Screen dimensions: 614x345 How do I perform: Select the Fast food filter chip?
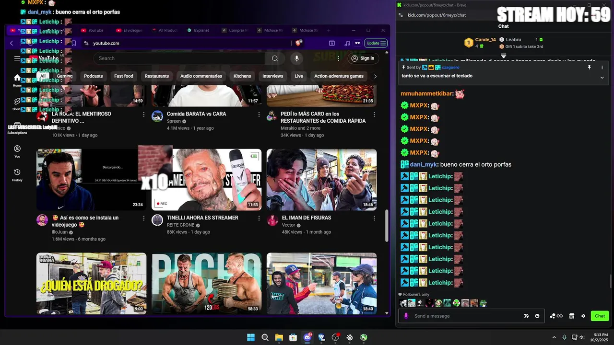click(x=124, y=76)
